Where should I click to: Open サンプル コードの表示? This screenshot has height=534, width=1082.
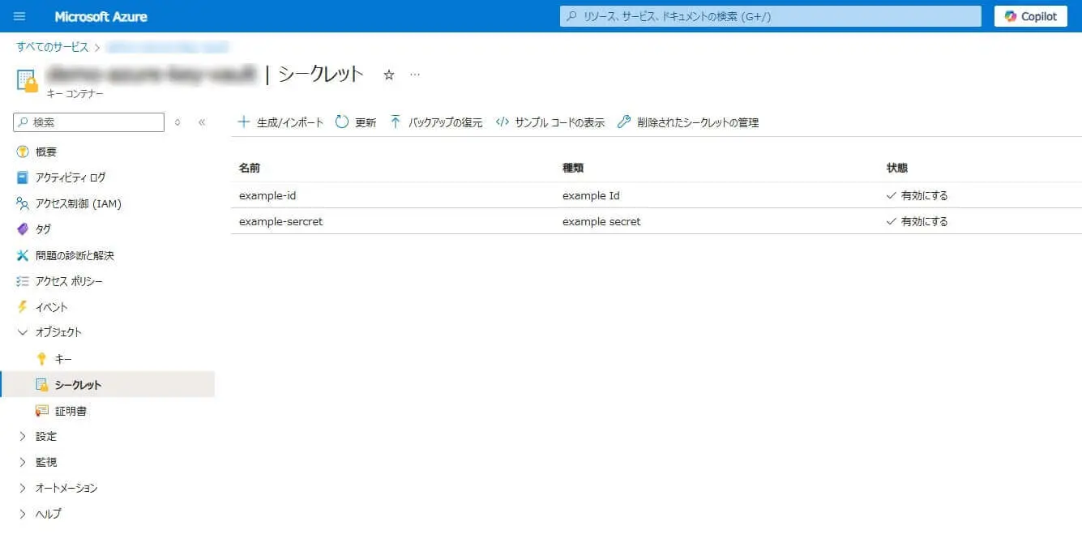[x=550, y=122]
